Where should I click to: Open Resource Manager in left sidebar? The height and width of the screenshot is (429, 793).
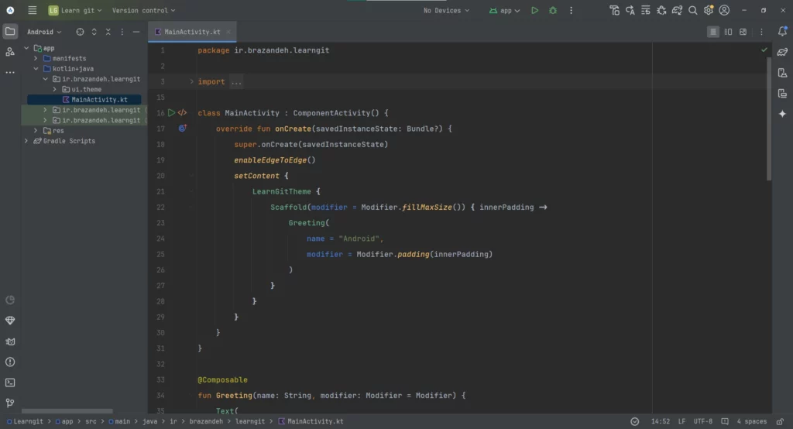(x=10, y=52)
